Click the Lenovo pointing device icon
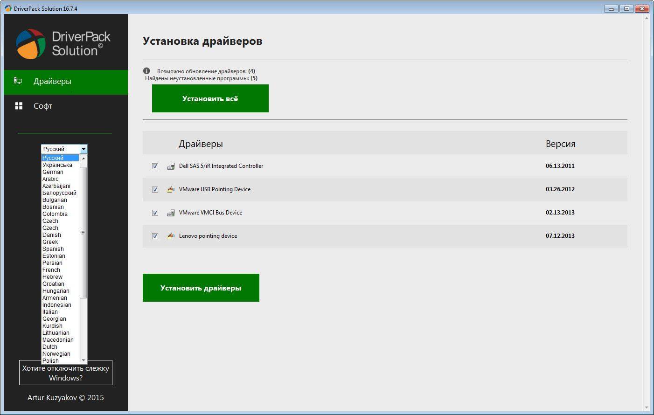The image size is (654, 415). point(171,236)
